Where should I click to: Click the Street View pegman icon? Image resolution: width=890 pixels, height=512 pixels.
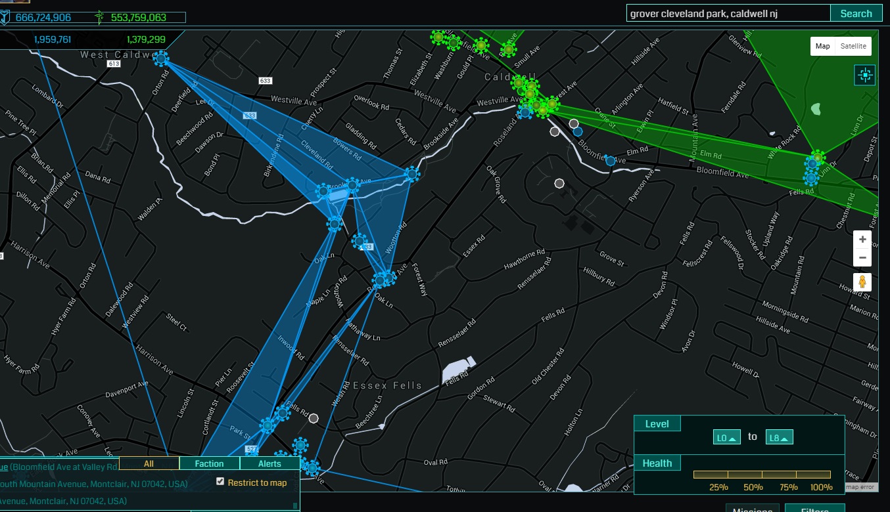pyautogui.click(x=863, y=282)
